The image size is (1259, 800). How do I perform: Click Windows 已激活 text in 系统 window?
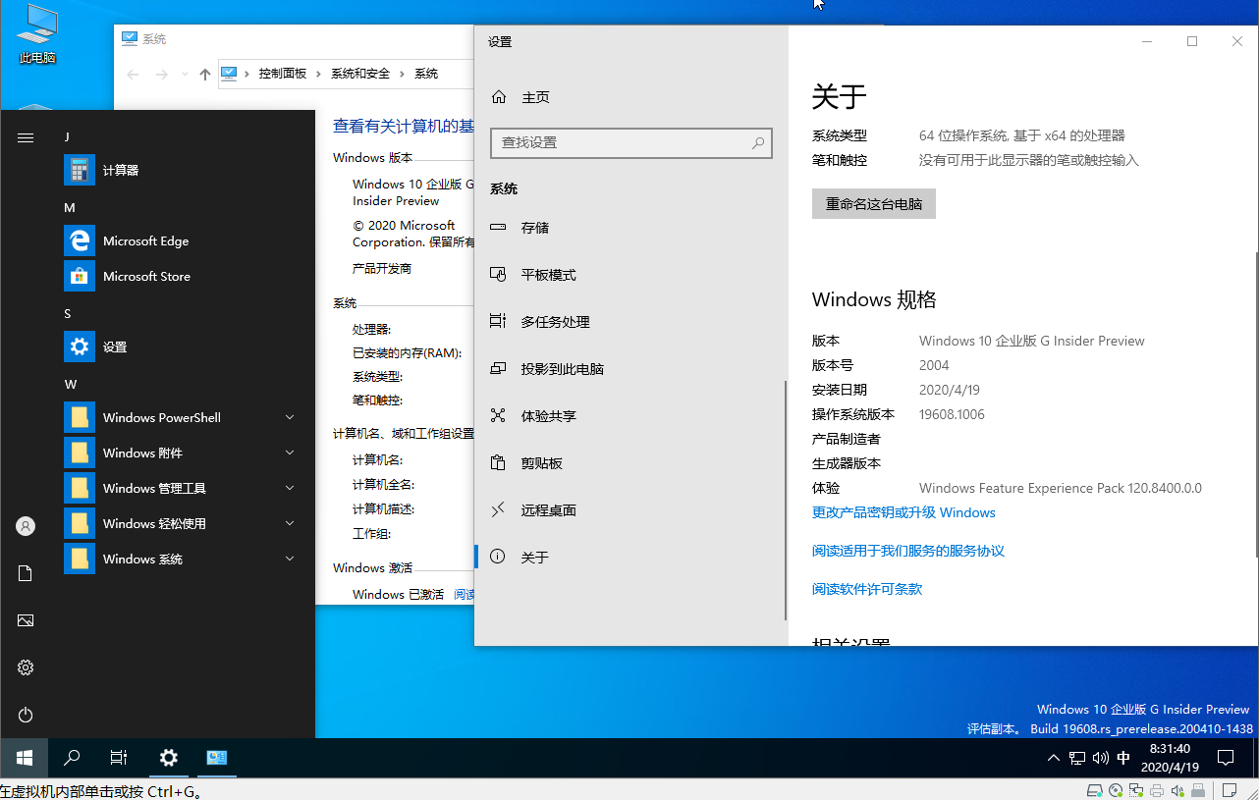tap(398, 594)
